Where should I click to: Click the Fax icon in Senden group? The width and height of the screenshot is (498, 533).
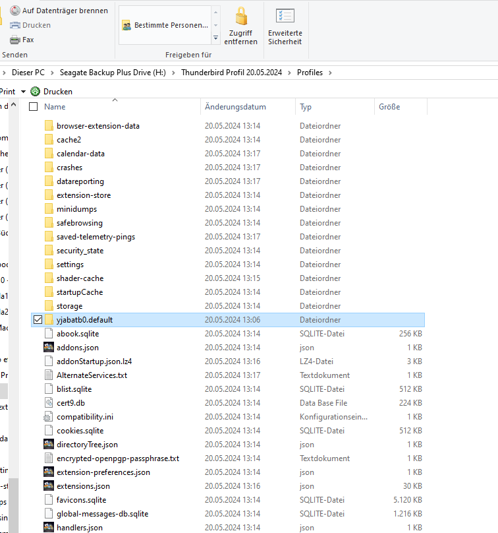[x=14, y=40]
